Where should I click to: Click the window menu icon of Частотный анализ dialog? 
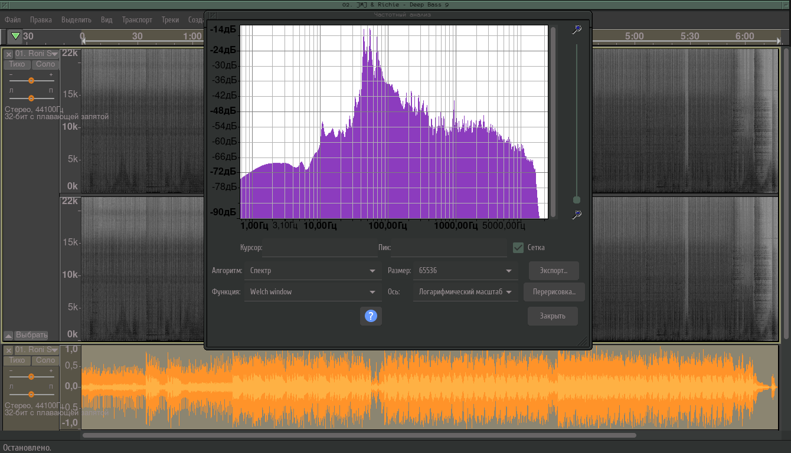(x=213, y=15)
